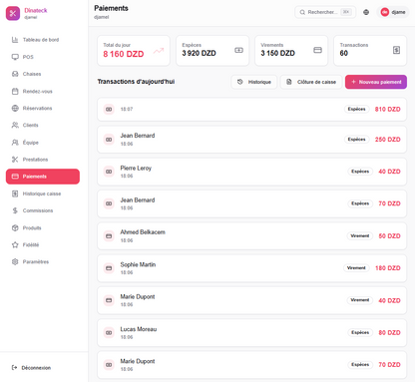Click the globe language icon

coord(366,12)
